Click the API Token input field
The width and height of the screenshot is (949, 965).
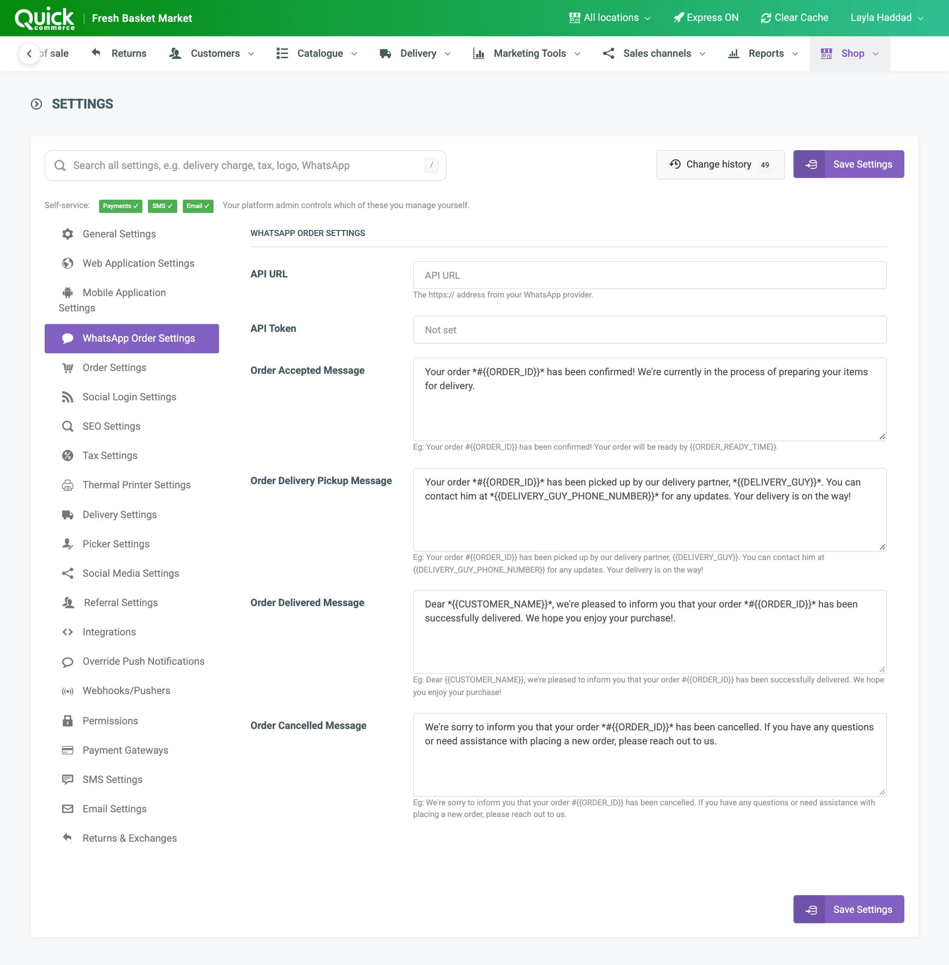point(649,330)
